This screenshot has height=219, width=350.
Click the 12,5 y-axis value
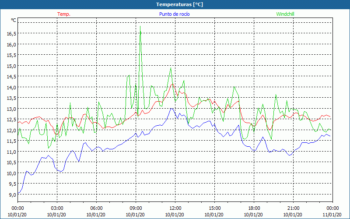(12, 119)
